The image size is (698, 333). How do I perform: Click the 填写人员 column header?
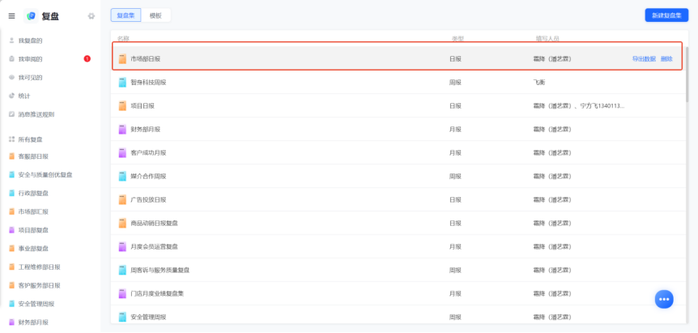click(547, 39)
